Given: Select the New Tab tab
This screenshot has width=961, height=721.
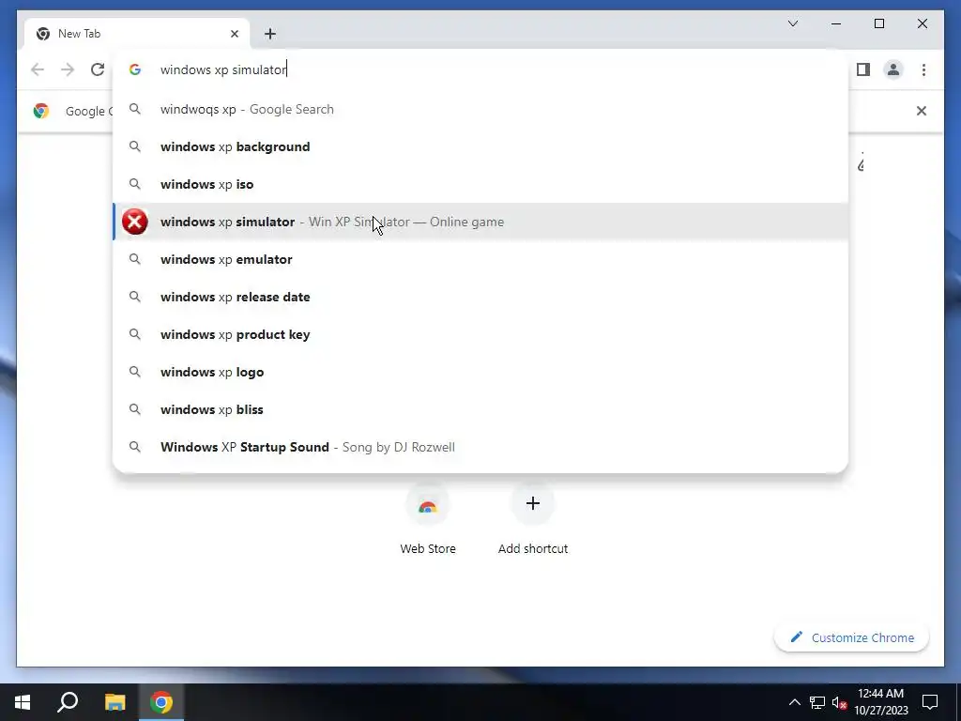Looking at the screenshot, I should pyautogui.click(x=136, y=34).
